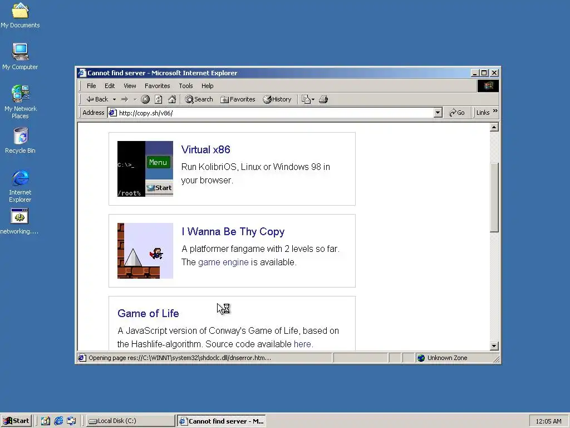Click the Unknown Zone globe icon
Image resolution: width=570 pixels, height=428 pixels.
(x=421, y=358)
